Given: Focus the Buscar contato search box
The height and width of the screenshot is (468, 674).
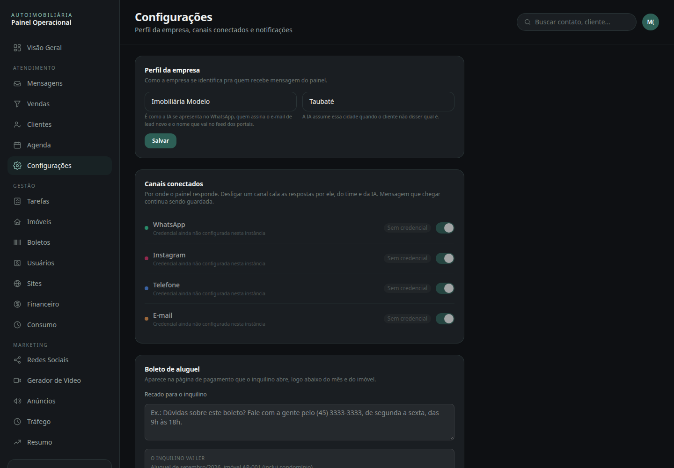Looking at the screenshot, I should coord(577,22).
